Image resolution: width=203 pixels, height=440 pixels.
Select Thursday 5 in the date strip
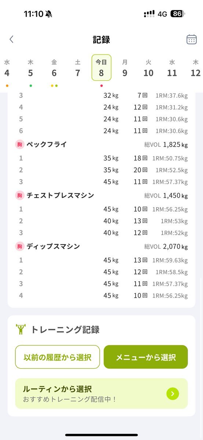[30, 68]
